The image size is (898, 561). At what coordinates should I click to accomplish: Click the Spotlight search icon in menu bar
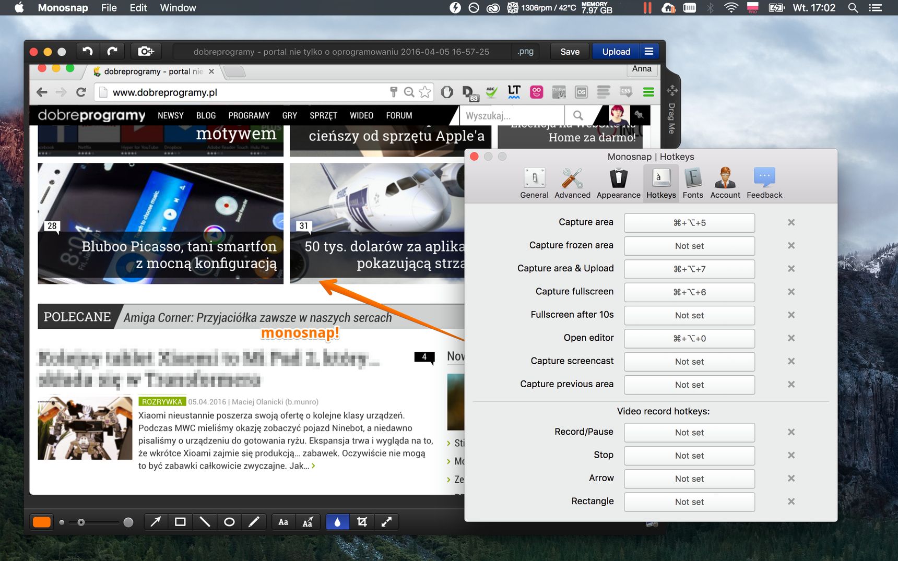pyautogui.click(x=853, y=8)
